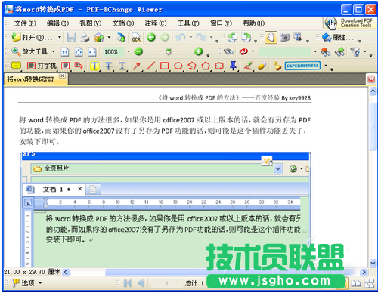Screen dimensions: 378x293
Task: Select the red Arrow tool
Action: 136,66
